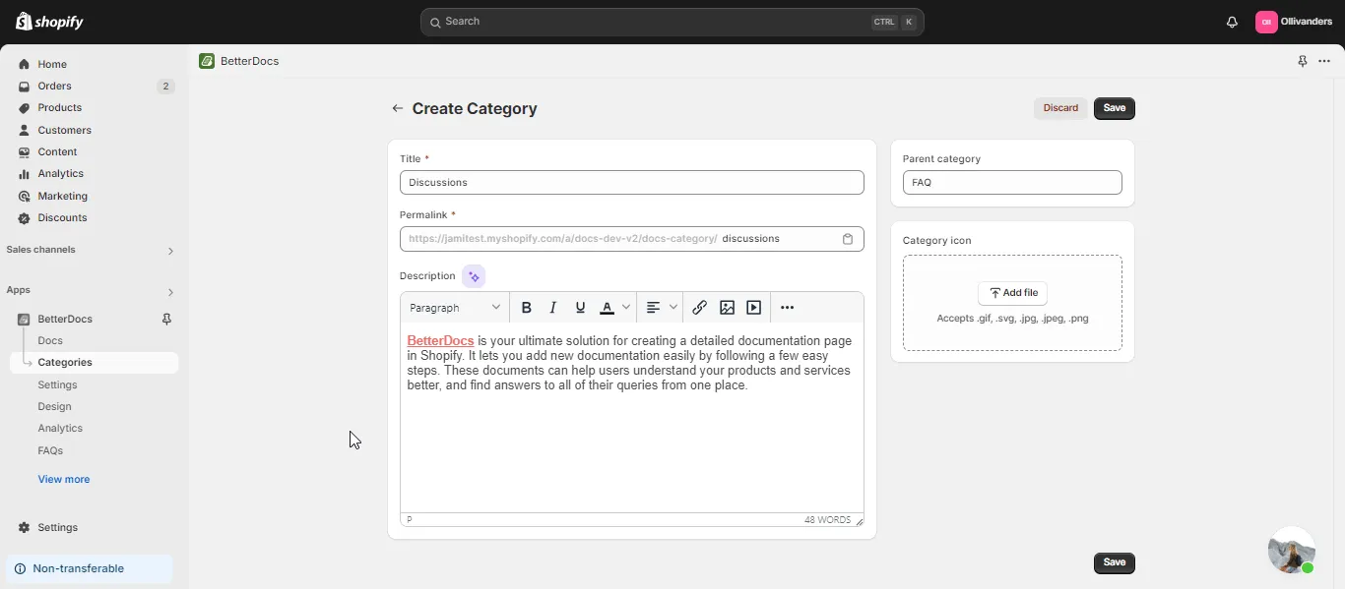Click the align left icon

653,308
